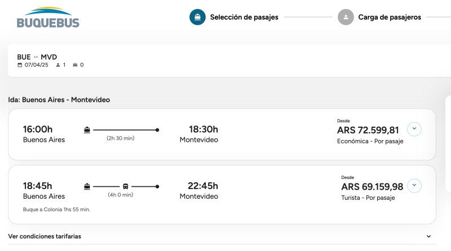Click the passenger icon in Carga de pasajeros step
Screen dimensions: 451x251
coord(346,17)
